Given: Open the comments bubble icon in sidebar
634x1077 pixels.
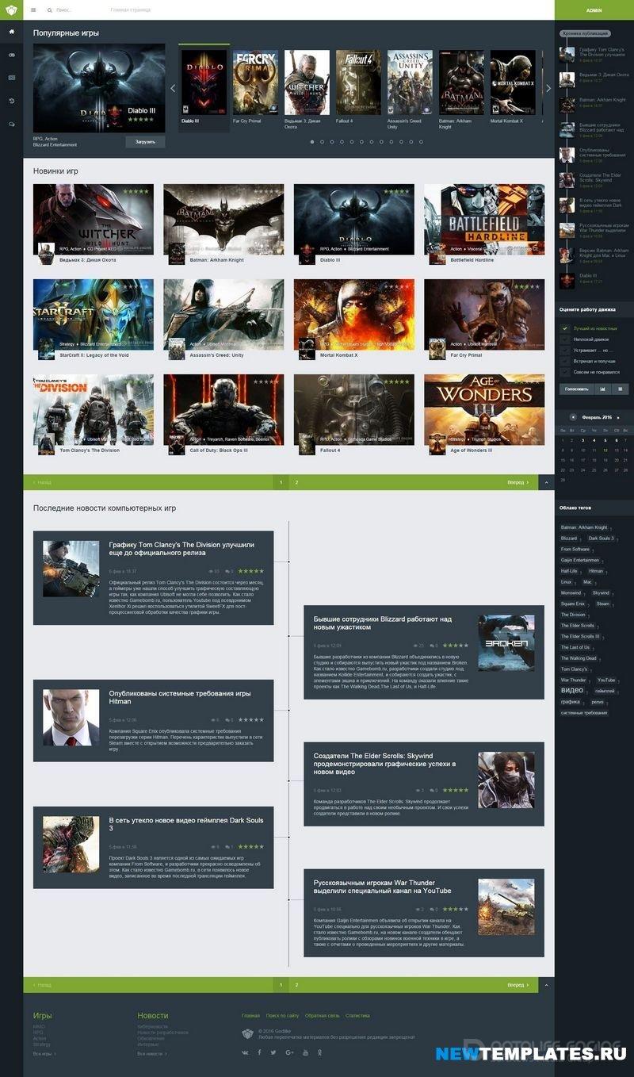Looking at the screenshot, I should coord(11,124).
